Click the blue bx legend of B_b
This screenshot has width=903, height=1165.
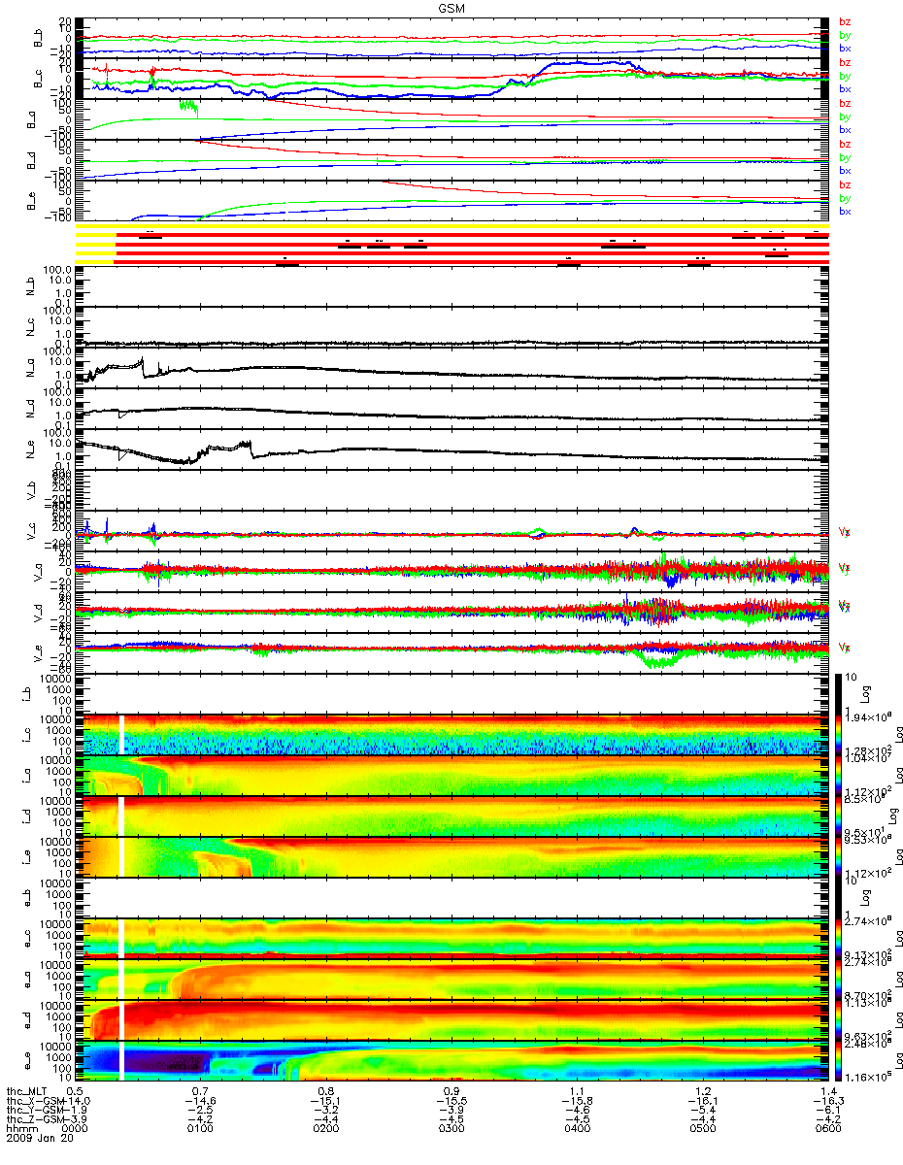[x=845, y=48]
